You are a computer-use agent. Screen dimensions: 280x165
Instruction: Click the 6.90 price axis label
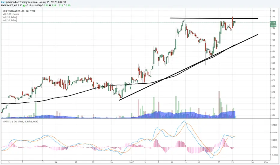click(273, 46)
